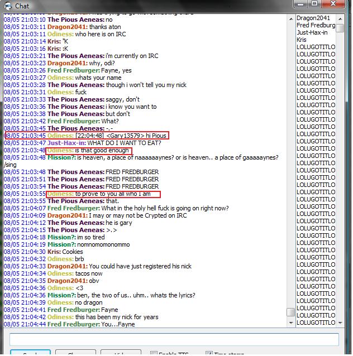Click the user list scrollbar up arrow
Viewport: 353px width, 356px height.
[x=340, y=19]
